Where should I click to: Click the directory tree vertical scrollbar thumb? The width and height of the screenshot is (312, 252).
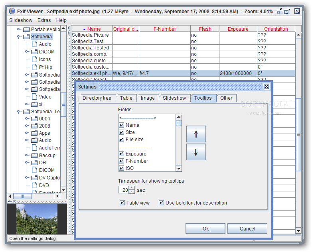[63, 104]
